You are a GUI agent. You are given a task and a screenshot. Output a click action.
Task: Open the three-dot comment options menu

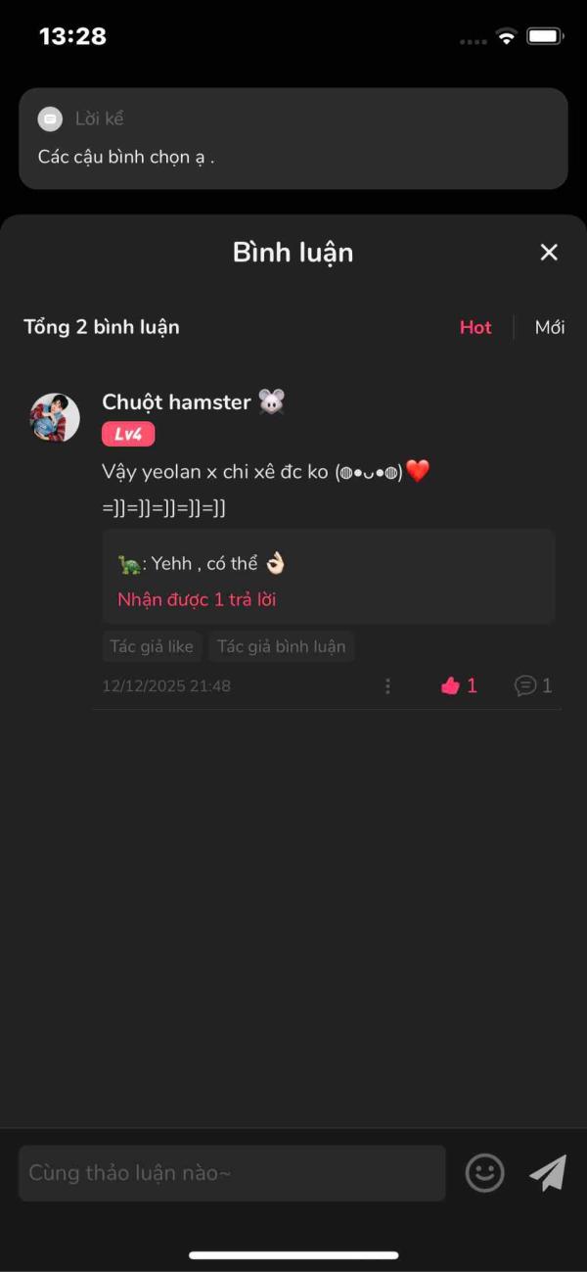(387, 685)
